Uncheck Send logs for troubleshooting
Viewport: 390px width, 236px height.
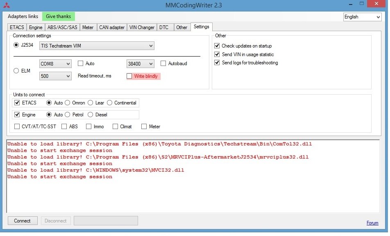tap(217, 62)
